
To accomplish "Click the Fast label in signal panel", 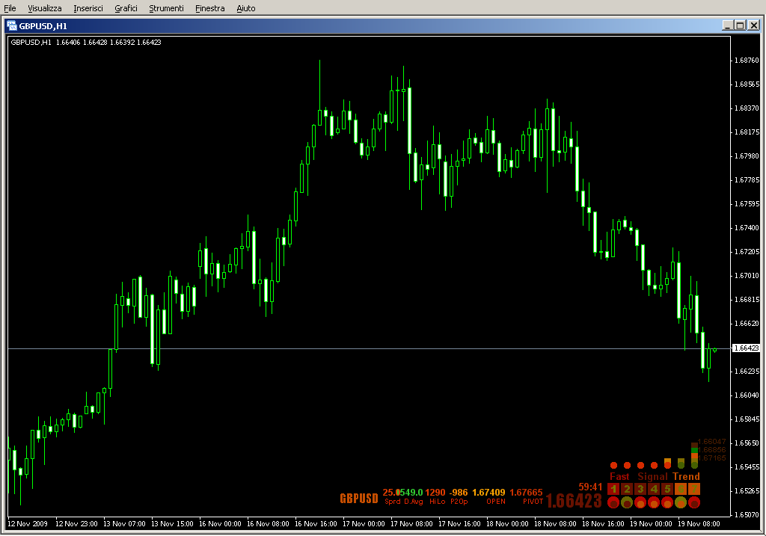I will tap(619, 476).
